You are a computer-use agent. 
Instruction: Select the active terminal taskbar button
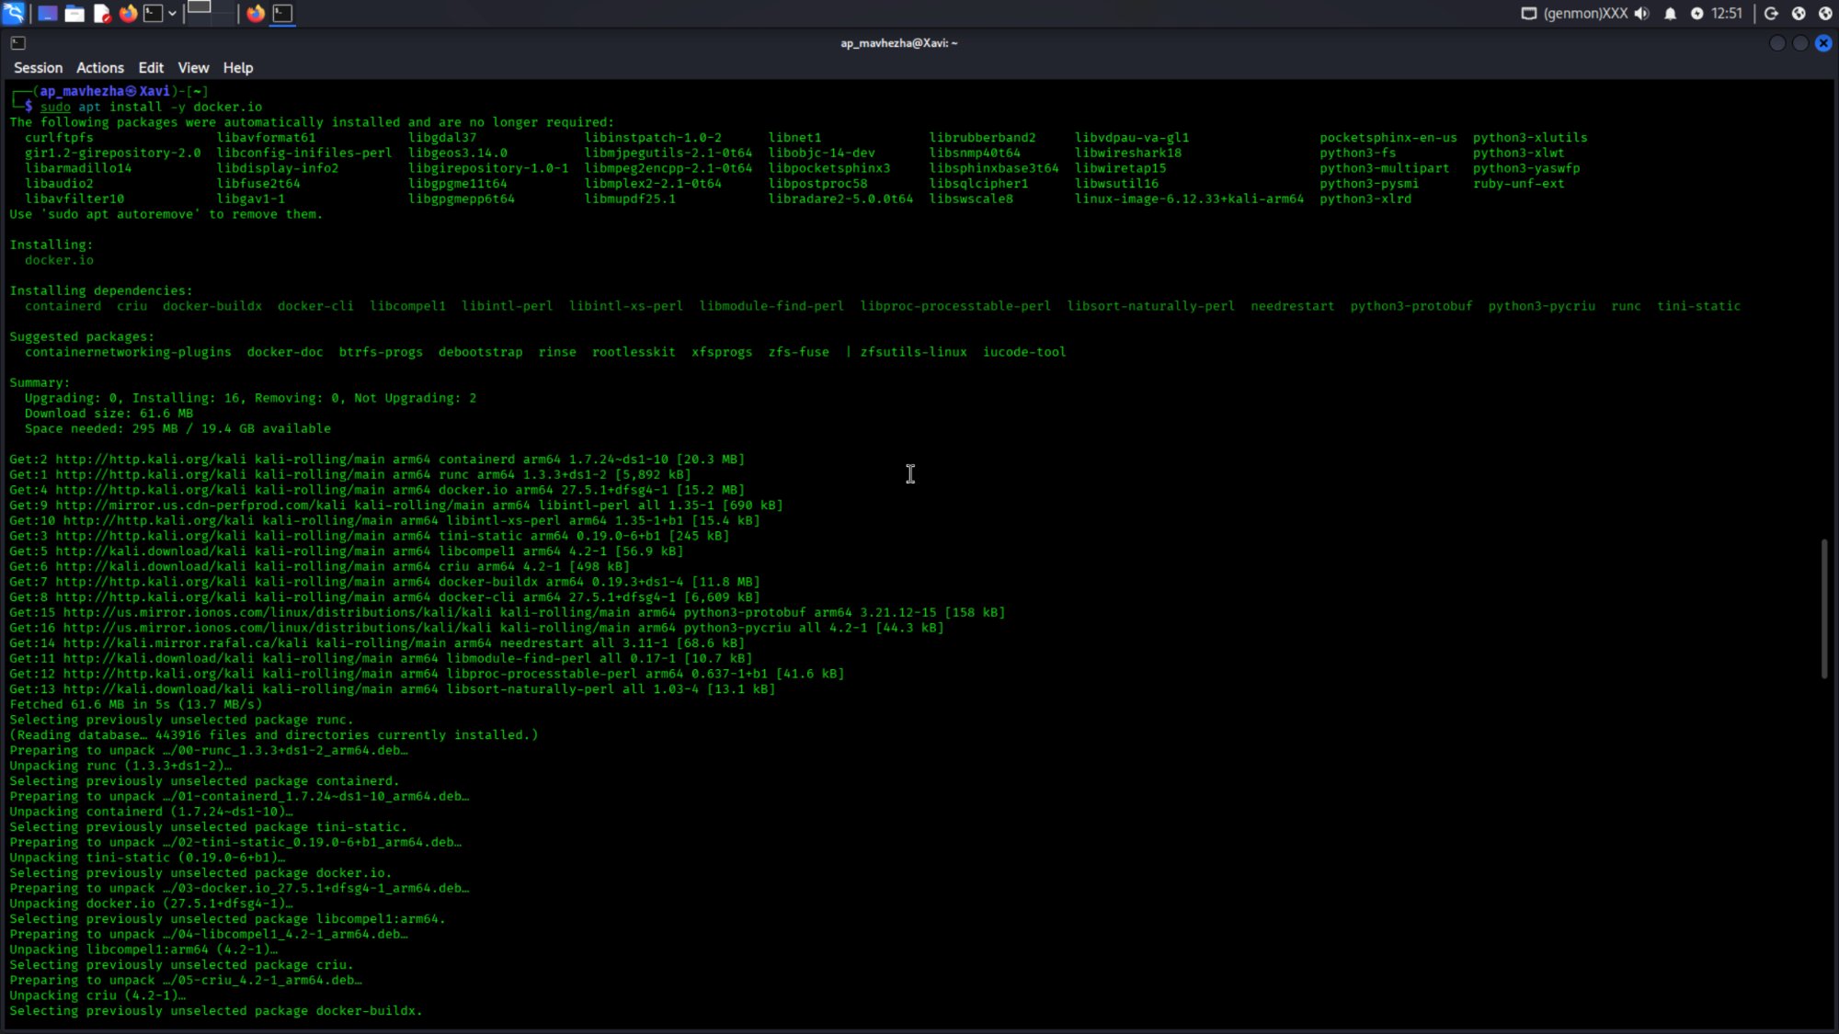pos(283,14)
